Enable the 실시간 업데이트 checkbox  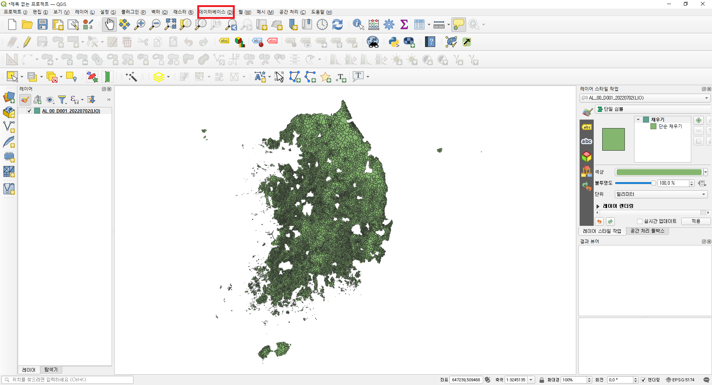(x=640, y=221)
